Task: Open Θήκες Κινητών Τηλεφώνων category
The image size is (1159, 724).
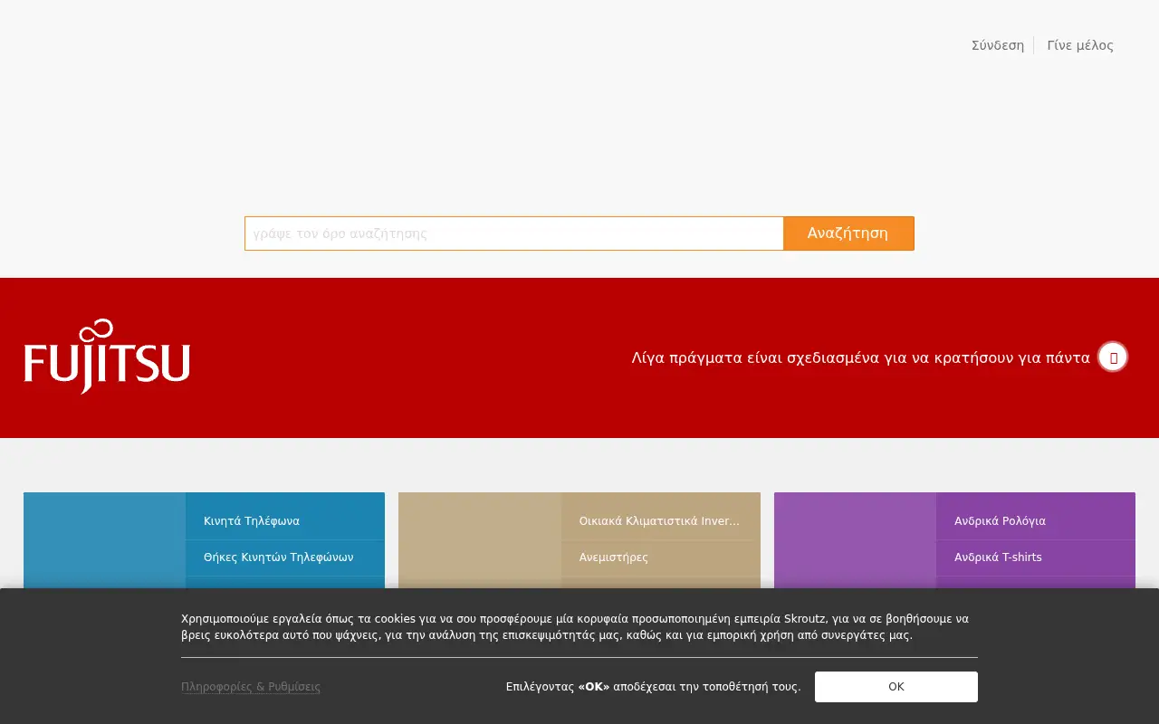Action: point(279,557)
